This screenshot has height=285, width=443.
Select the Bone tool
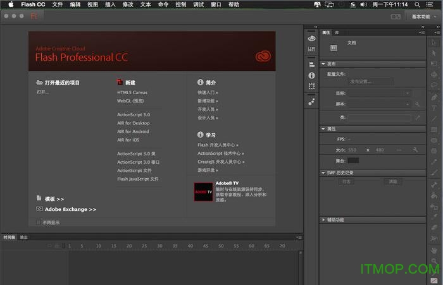pyautogui.click(x=434, y=185)
